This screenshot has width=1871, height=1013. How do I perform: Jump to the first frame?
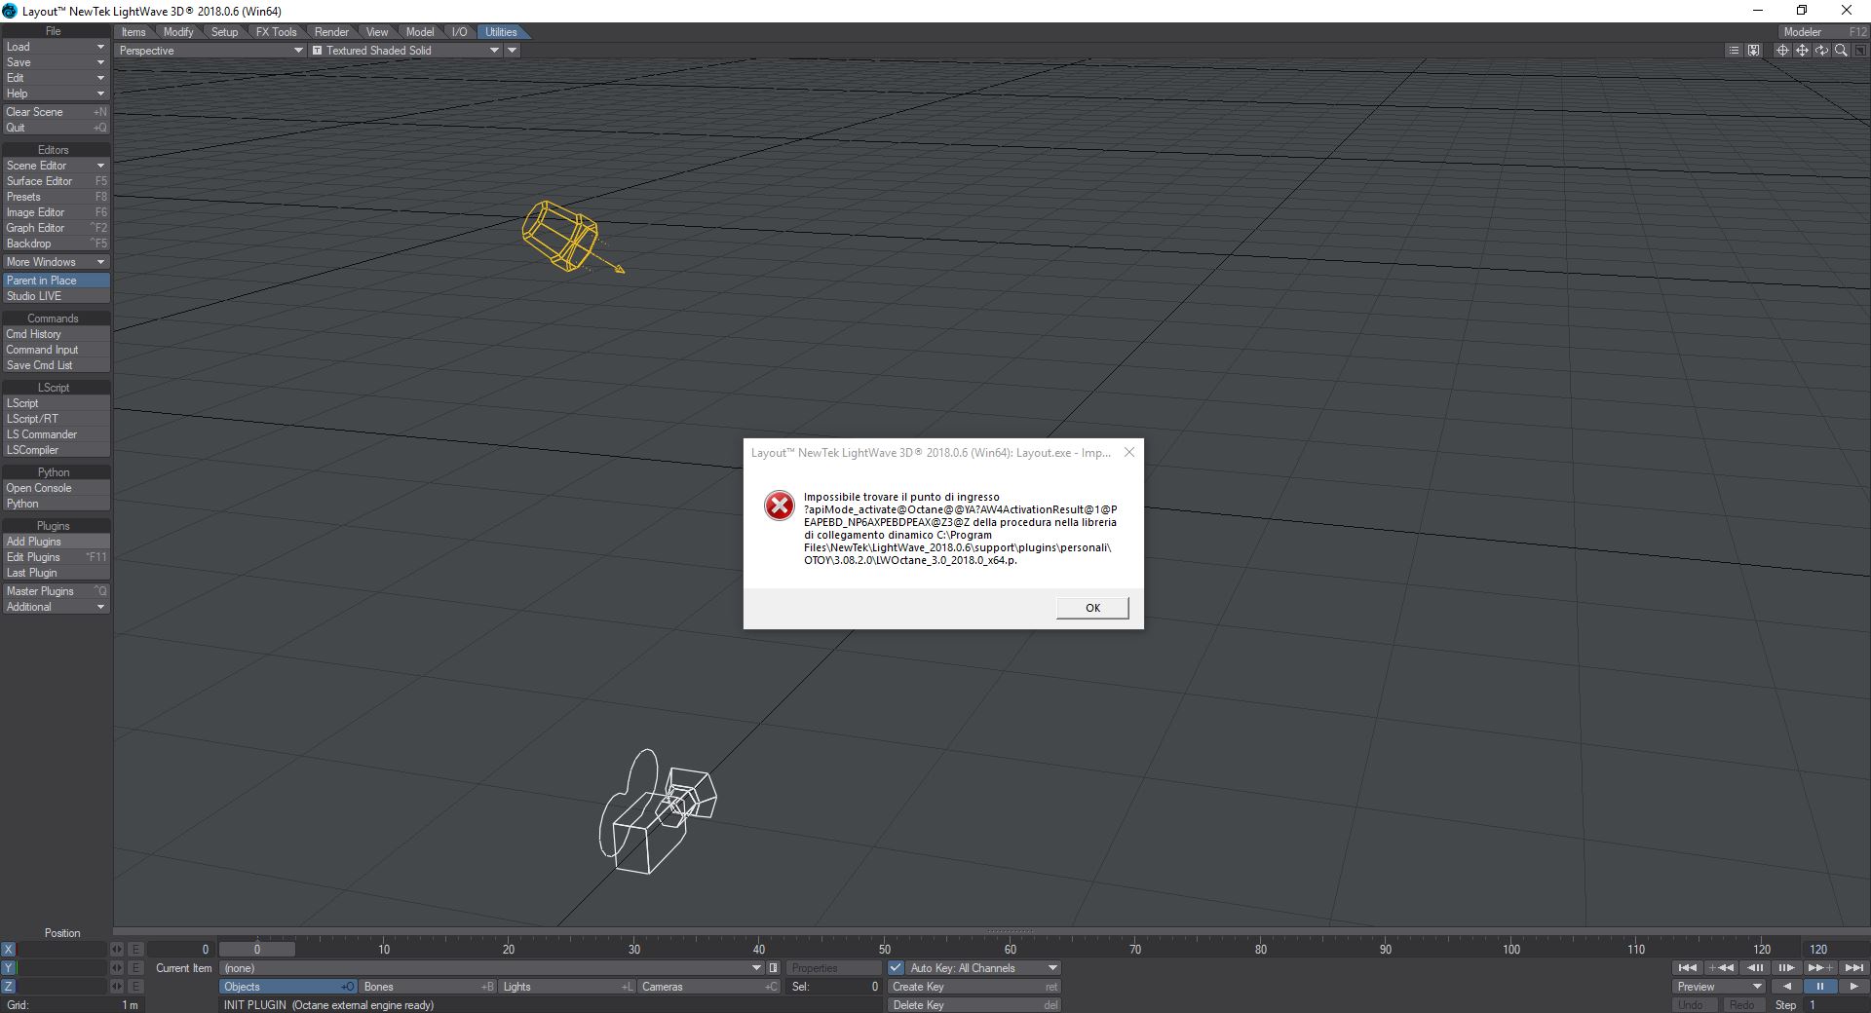click(1688, 968)
